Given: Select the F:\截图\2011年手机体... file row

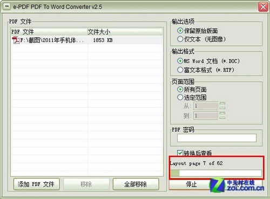Looking at the screenshot, I should point(86,40).
